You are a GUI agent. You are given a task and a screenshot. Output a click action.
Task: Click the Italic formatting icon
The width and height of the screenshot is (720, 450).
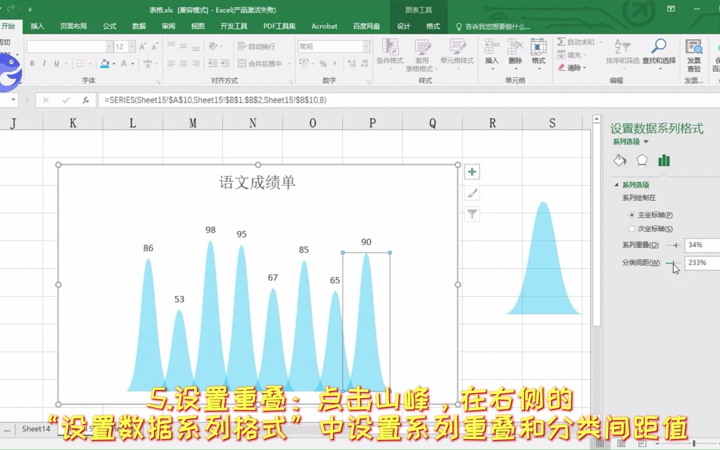pos(44,63)
